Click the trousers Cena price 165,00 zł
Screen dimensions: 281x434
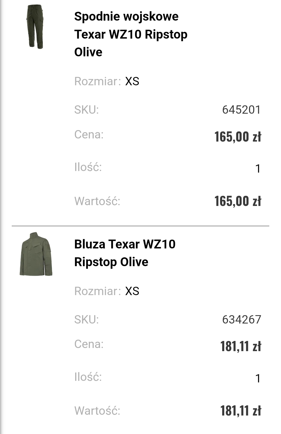coord(238,137)
